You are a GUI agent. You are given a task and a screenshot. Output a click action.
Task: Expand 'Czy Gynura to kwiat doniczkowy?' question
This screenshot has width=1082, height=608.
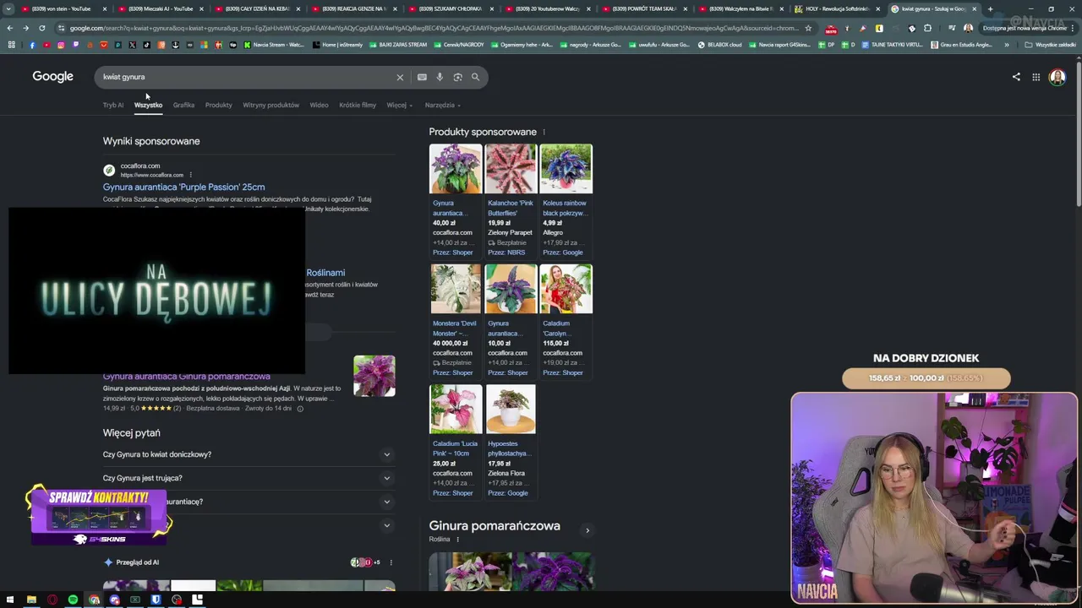(249, 454)
